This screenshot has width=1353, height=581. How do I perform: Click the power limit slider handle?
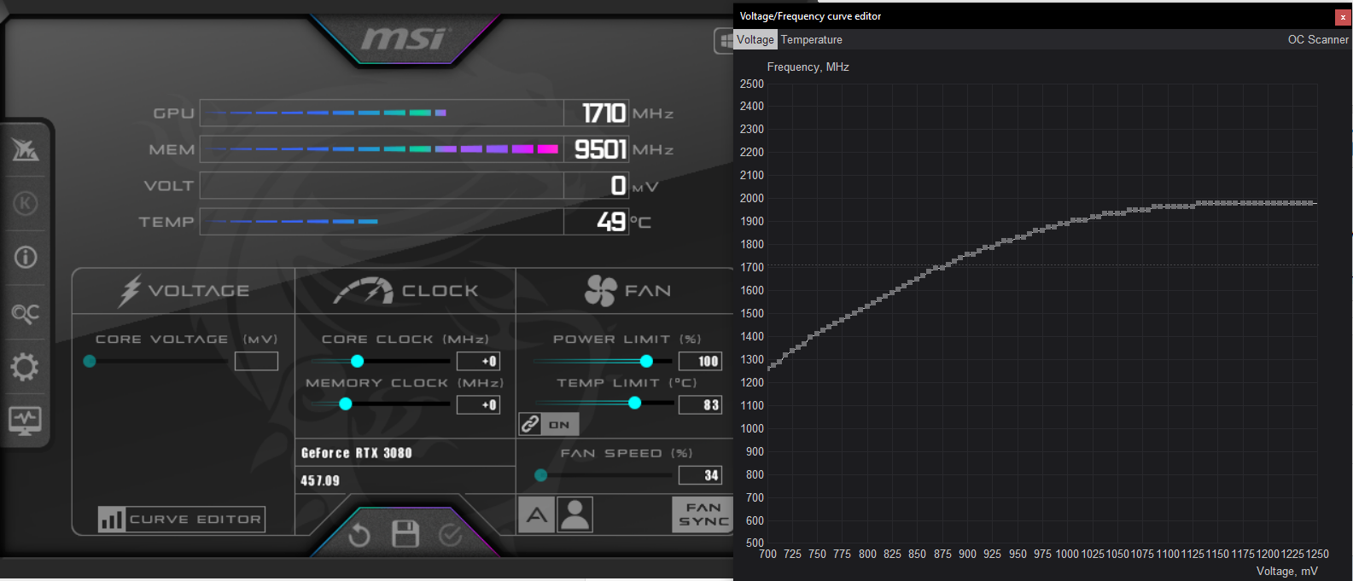point(647,361)
